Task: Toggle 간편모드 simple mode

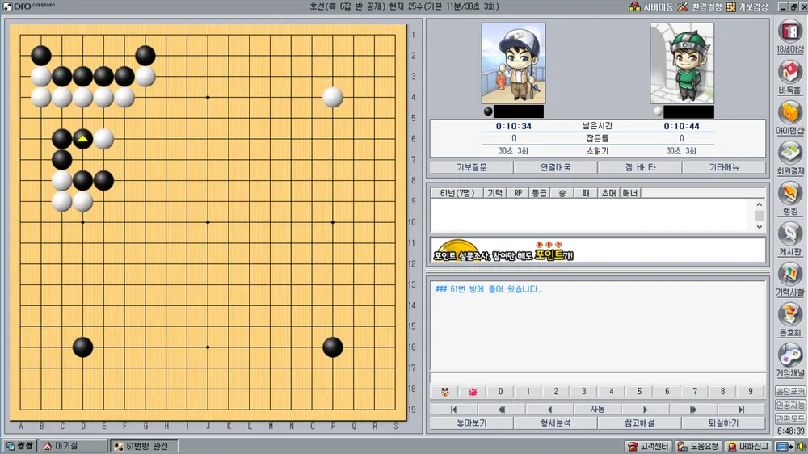Action: (x=790, y=418)
